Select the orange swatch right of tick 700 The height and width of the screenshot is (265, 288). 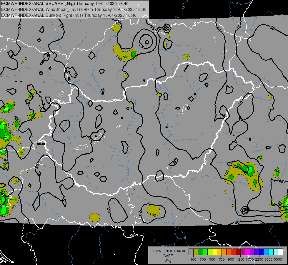coord(224,252)
